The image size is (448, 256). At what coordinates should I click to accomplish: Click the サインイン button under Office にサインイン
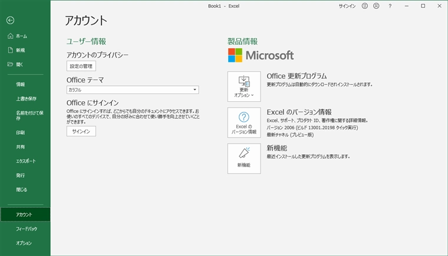[81, 131]
